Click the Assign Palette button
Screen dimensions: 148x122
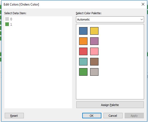pyautogui.click(x=110, y=105)
